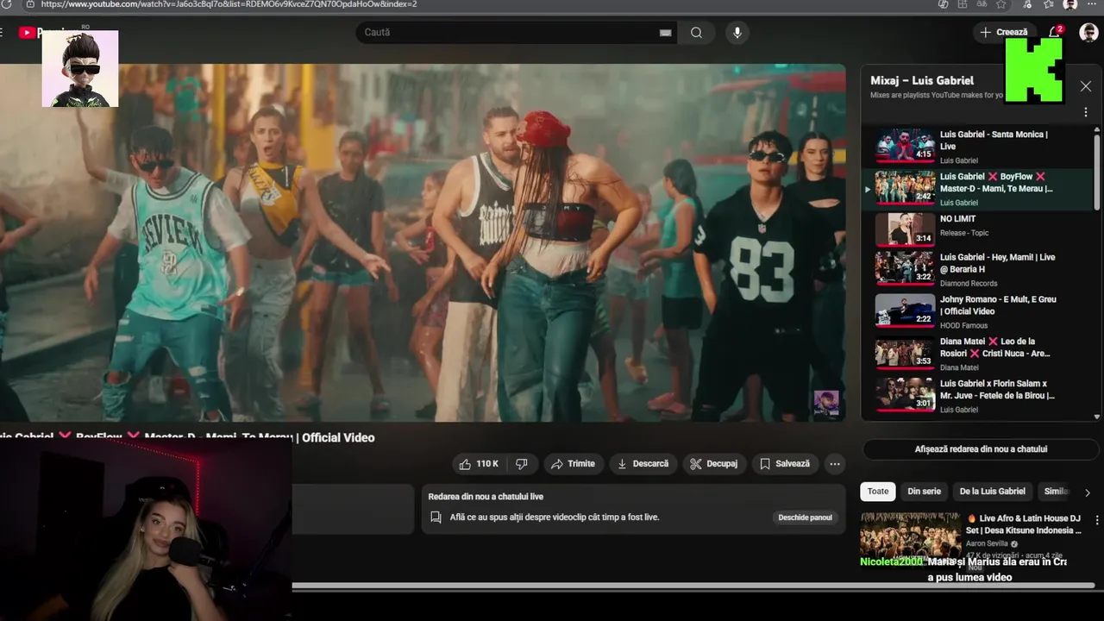Click the video player area
This screenshot has width=1104, height=621.
423,242
